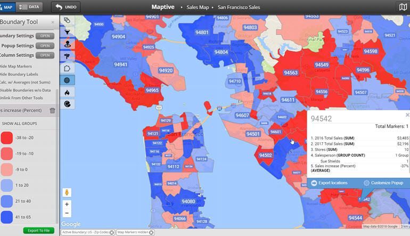The image size is (410, 236).
Task: Click zip code 94598 region label
Action: coord(371,51)
